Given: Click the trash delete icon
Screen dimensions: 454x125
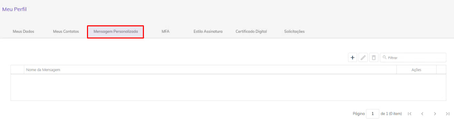Looking at the screenshot, I should 374,58.
